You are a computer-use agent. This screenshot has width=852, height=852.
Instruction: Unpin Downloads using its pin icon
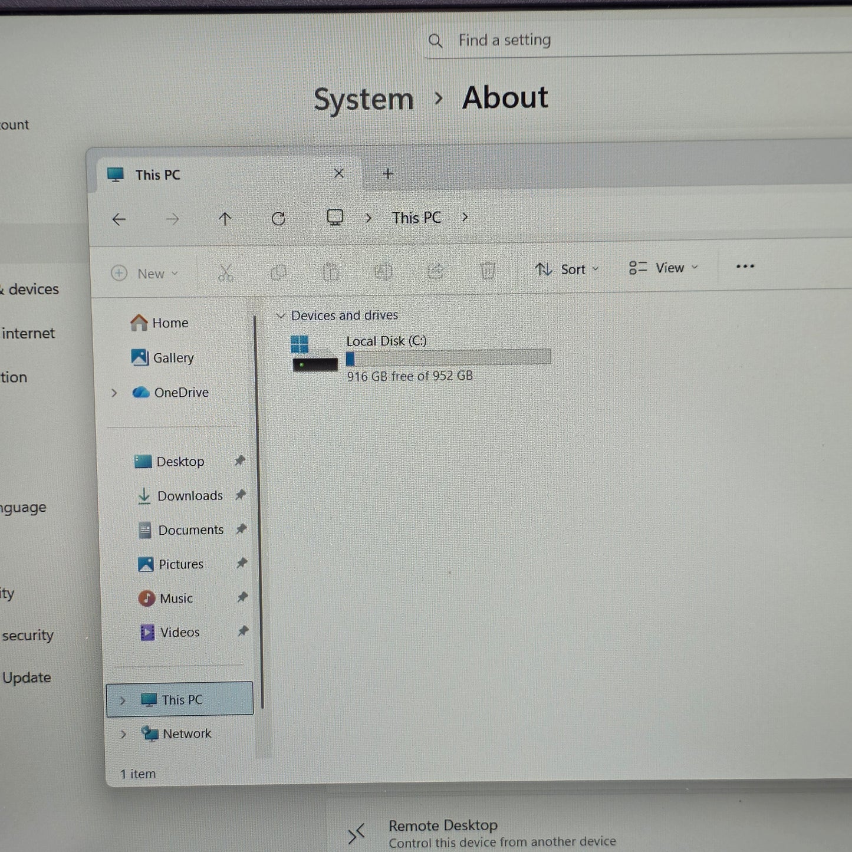(241, 495)
